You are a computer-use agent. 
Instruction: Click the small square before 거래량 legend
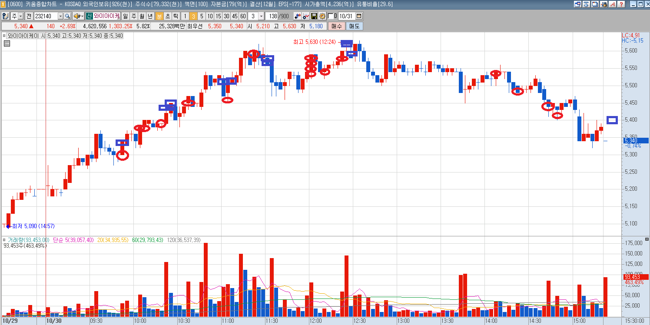[4, 240]
